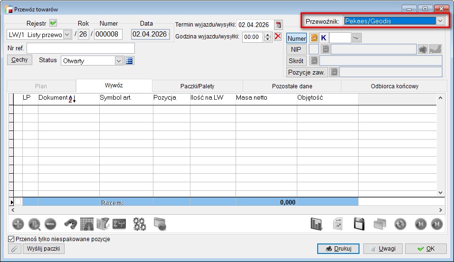The image size is (454, 262).
Task: Click the paperclip attachment icon
Action: click(15, 249)
